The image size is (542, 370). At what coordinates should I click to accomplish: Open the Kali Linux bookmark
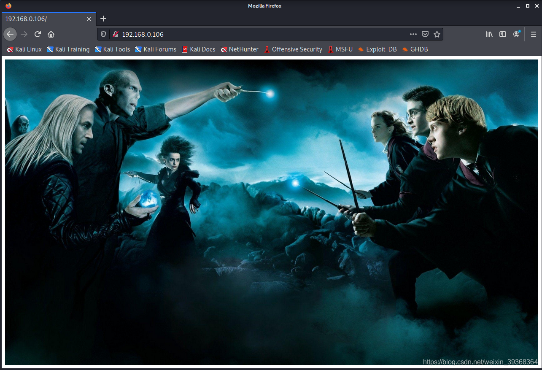tap(24, 49)
